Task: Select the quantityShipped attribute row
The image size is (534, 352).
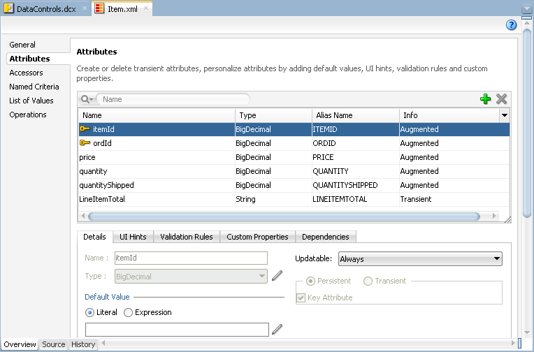Action: (294, 185)
